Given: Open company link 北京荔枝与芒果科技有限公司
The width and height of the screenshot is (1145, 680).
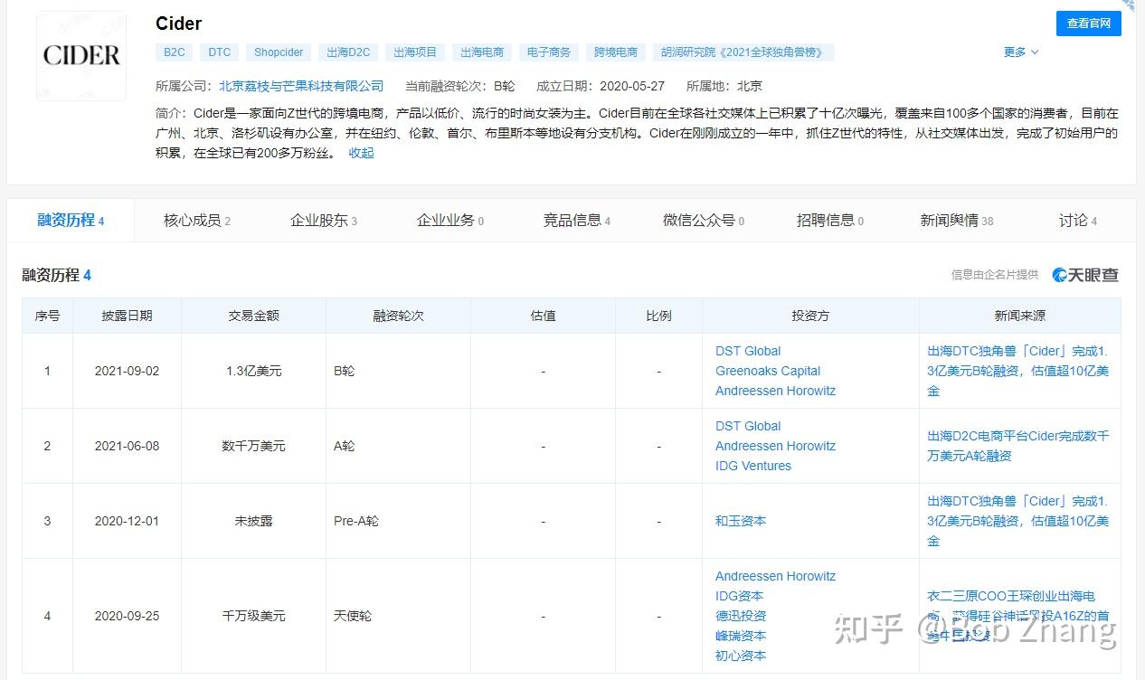Looking at the screenshot, I should click(x=301, y=86).
